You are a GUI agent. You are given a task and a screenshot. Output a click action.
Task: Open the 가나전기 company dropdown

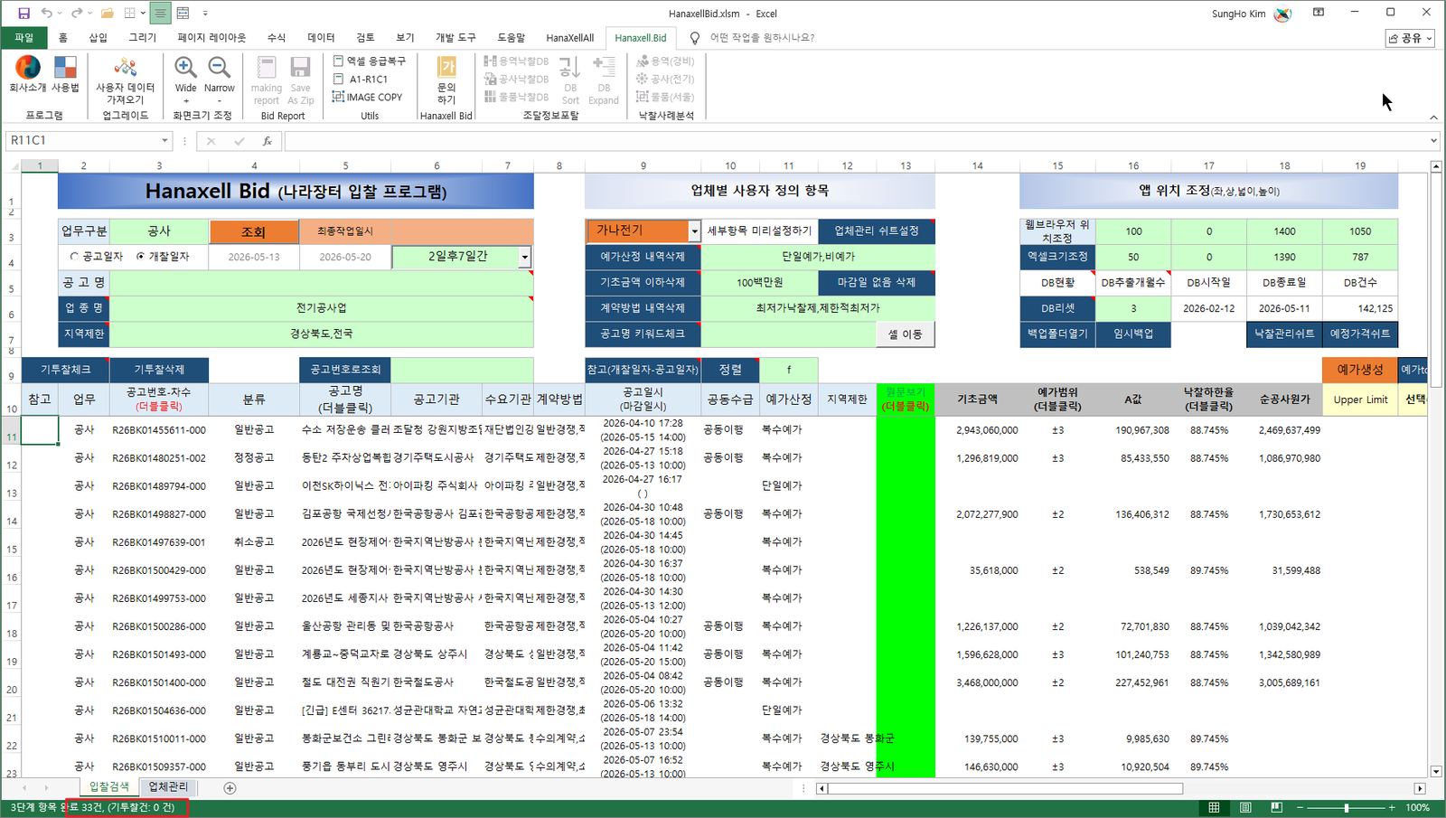(x=694, y=231)
